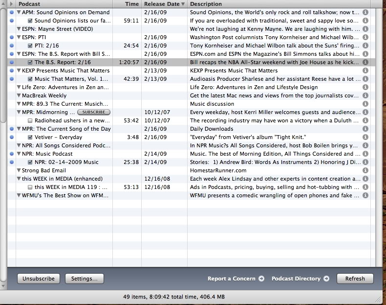The height and width of the screenshot is (305, 386).
Task: Click the Unsubscribe button
Action: click(39, 279)
